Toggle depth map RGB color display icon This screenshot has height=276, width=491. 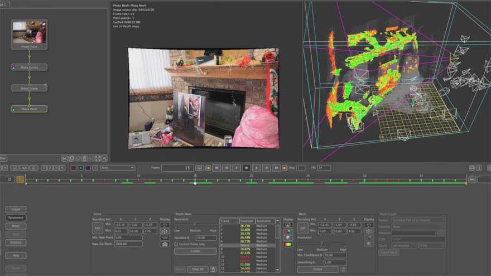coord(288,231)
